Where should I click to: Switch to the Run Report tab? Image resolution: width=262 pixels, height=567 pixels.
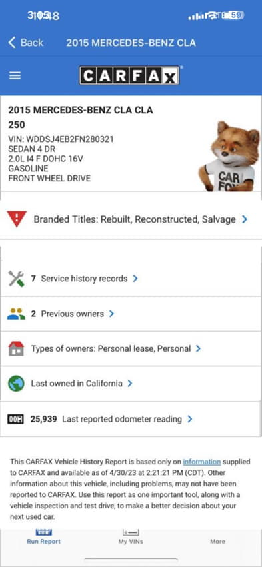[x=44, y=537]
